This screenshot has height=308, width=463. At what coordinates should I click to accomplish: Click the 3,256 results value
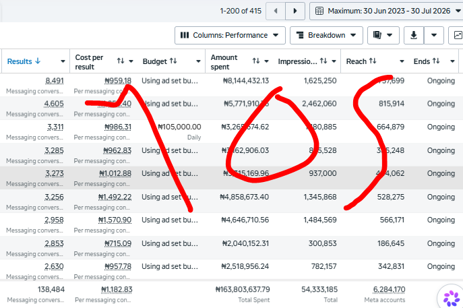[x=54, y=197]
